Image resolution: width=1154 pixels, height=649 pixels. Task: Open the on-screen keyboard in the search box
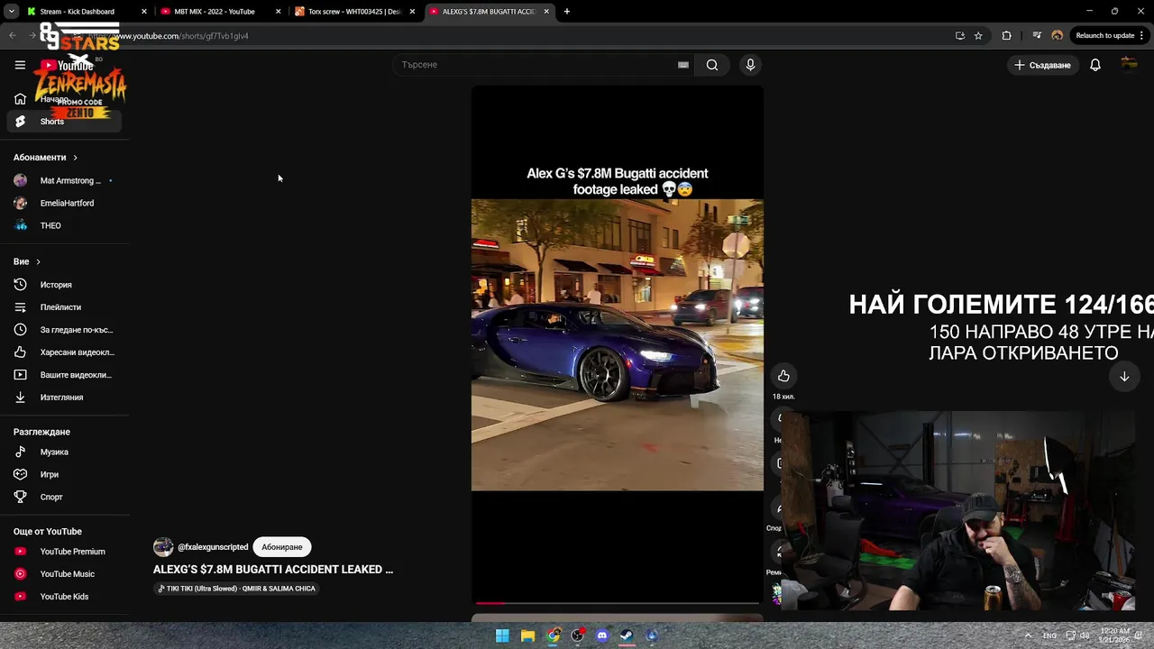click(x=683, y=65)
